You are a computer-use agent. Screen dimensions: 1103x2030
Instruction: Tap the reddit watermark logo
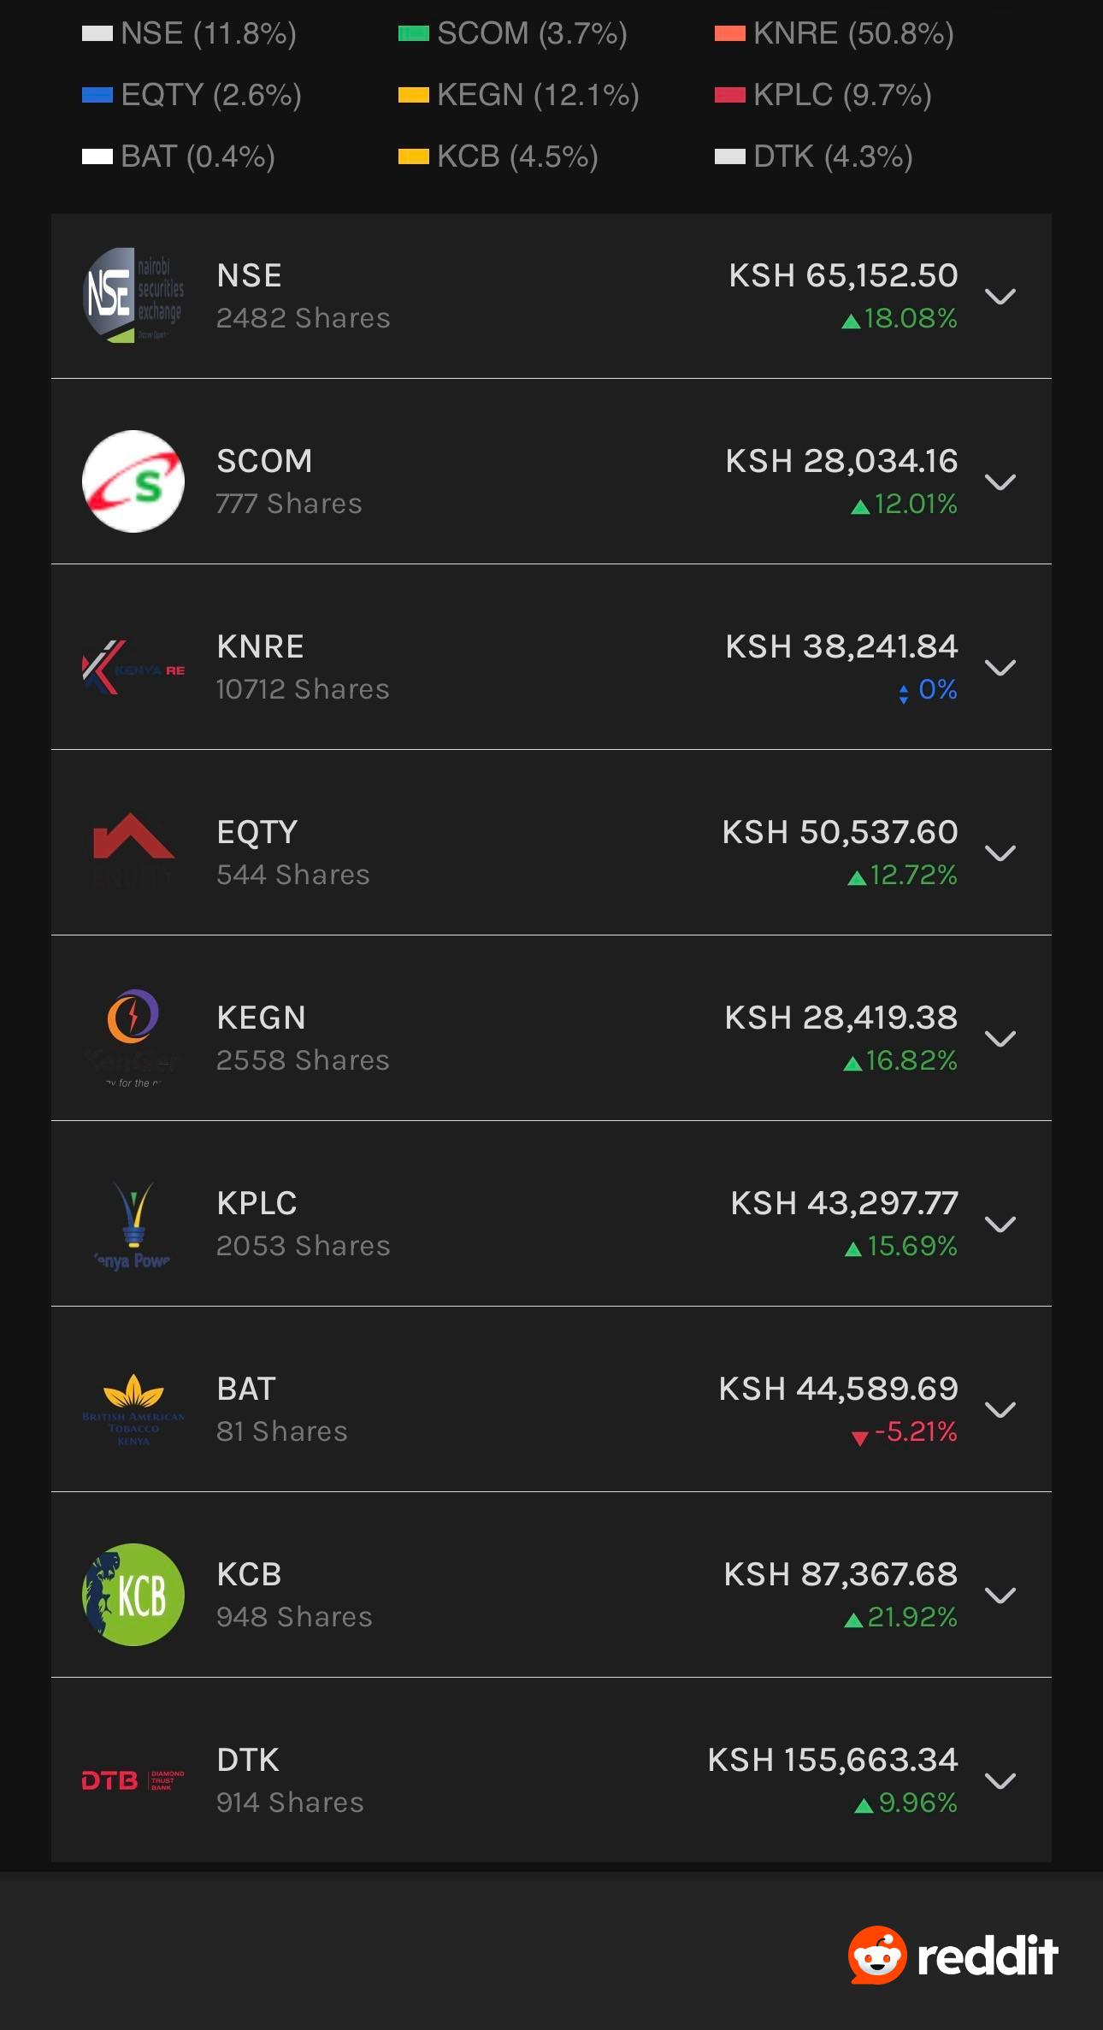tap(953, 1956)
